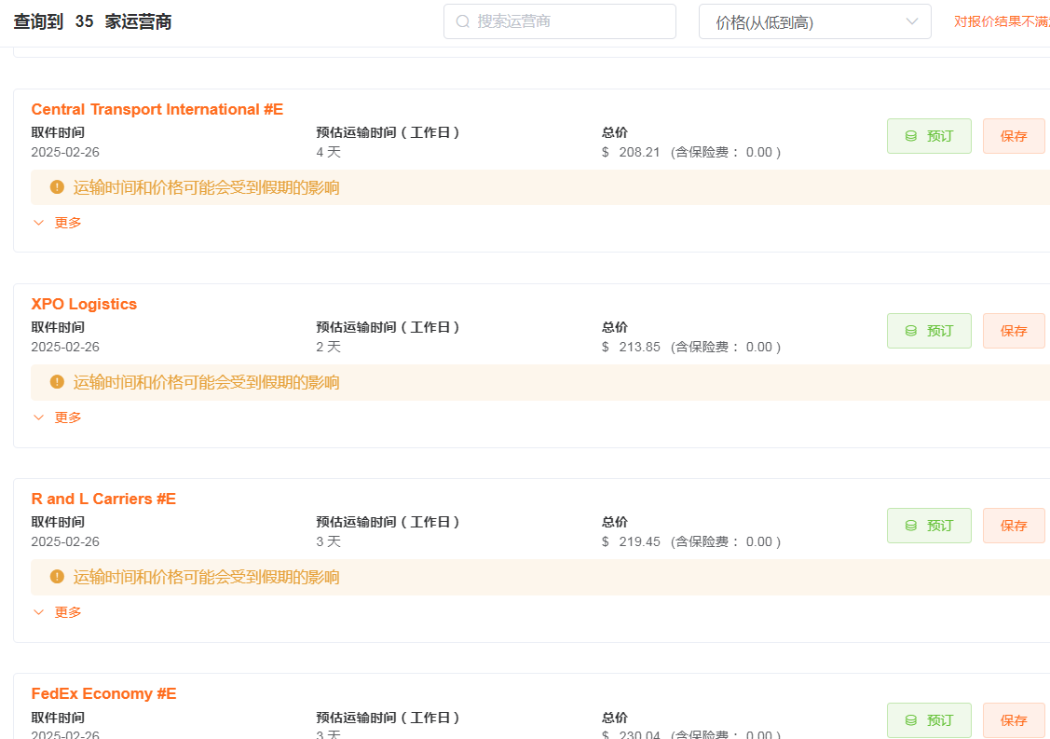
Task: Book the R and L Carriers quote
Action: click(929, 526)
